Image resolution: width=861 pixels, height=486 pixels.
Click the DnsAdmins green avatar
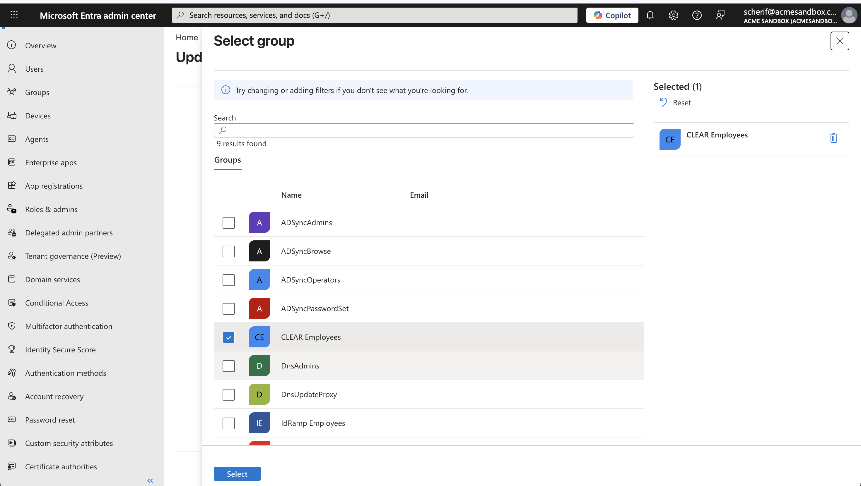point(259,366)
